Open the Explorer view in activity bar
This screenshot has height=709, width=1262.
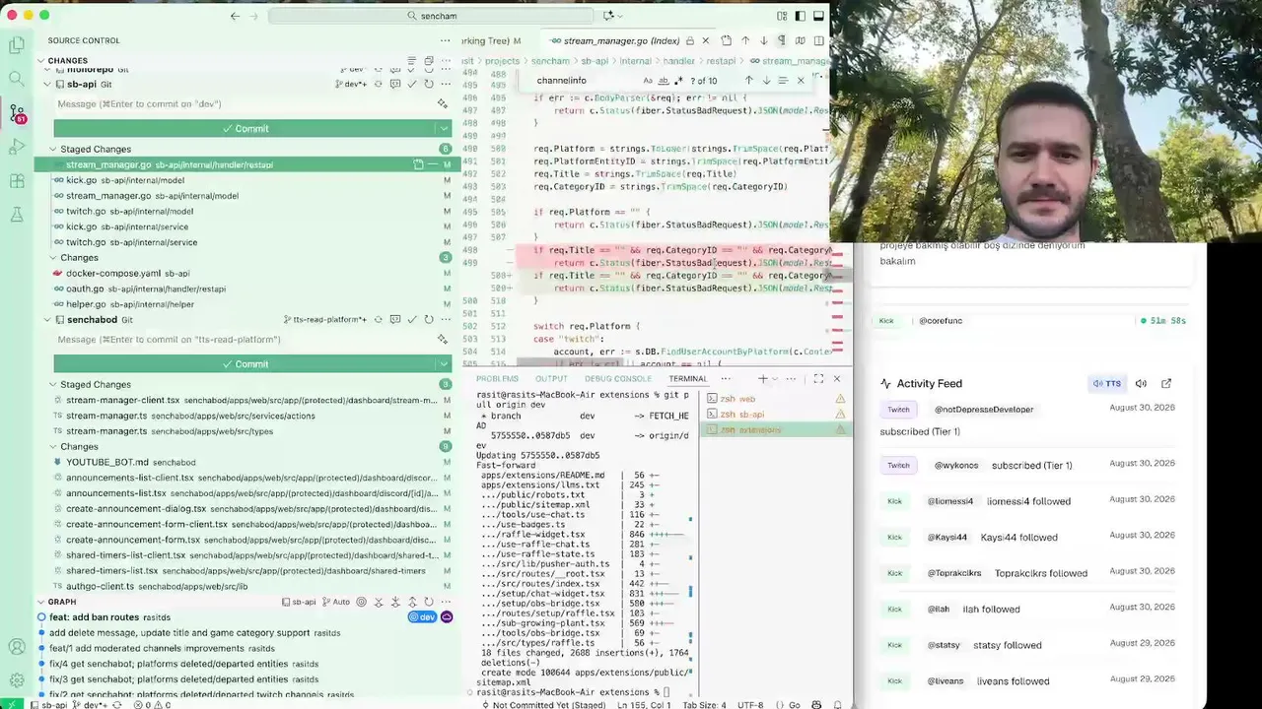pos(17,45)
